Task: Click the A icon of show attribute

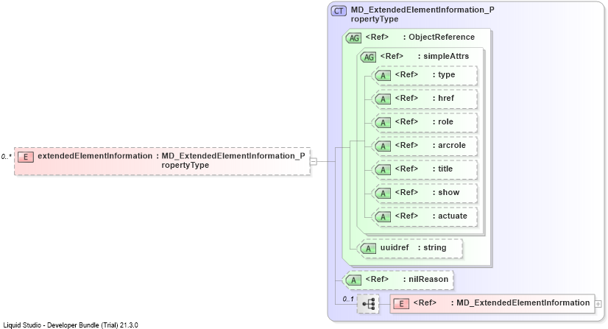Action: [383, 194]
